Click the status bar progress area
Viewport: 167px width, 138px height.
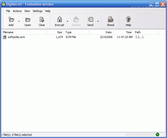click(x=140, y=134)
